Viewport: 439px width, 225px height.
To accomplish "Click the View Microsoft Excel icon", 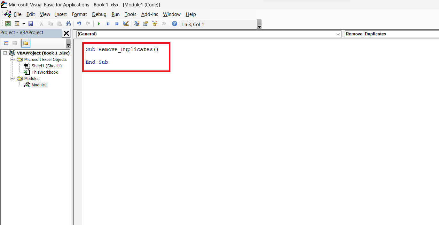I will (8, 24).
